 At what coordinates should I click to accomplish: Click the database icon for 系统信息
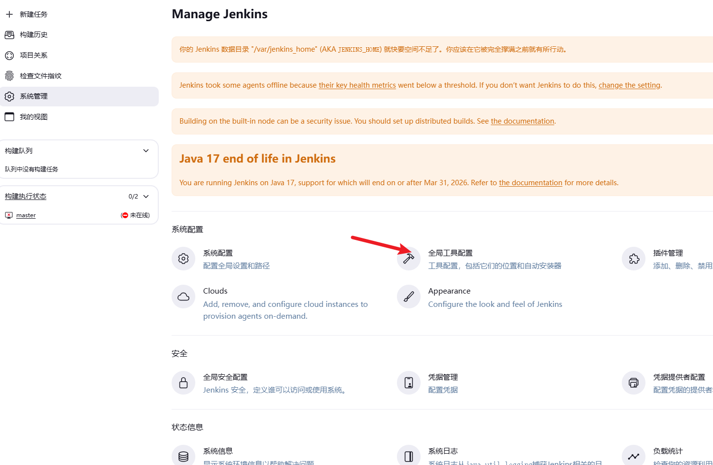tap(183, 456)
